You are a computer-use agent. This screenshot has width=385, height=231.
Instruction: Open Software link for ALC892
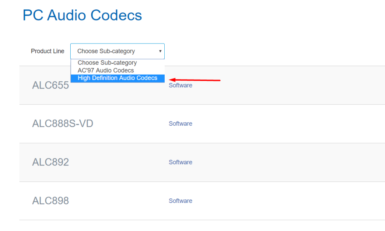pos(180,162)
